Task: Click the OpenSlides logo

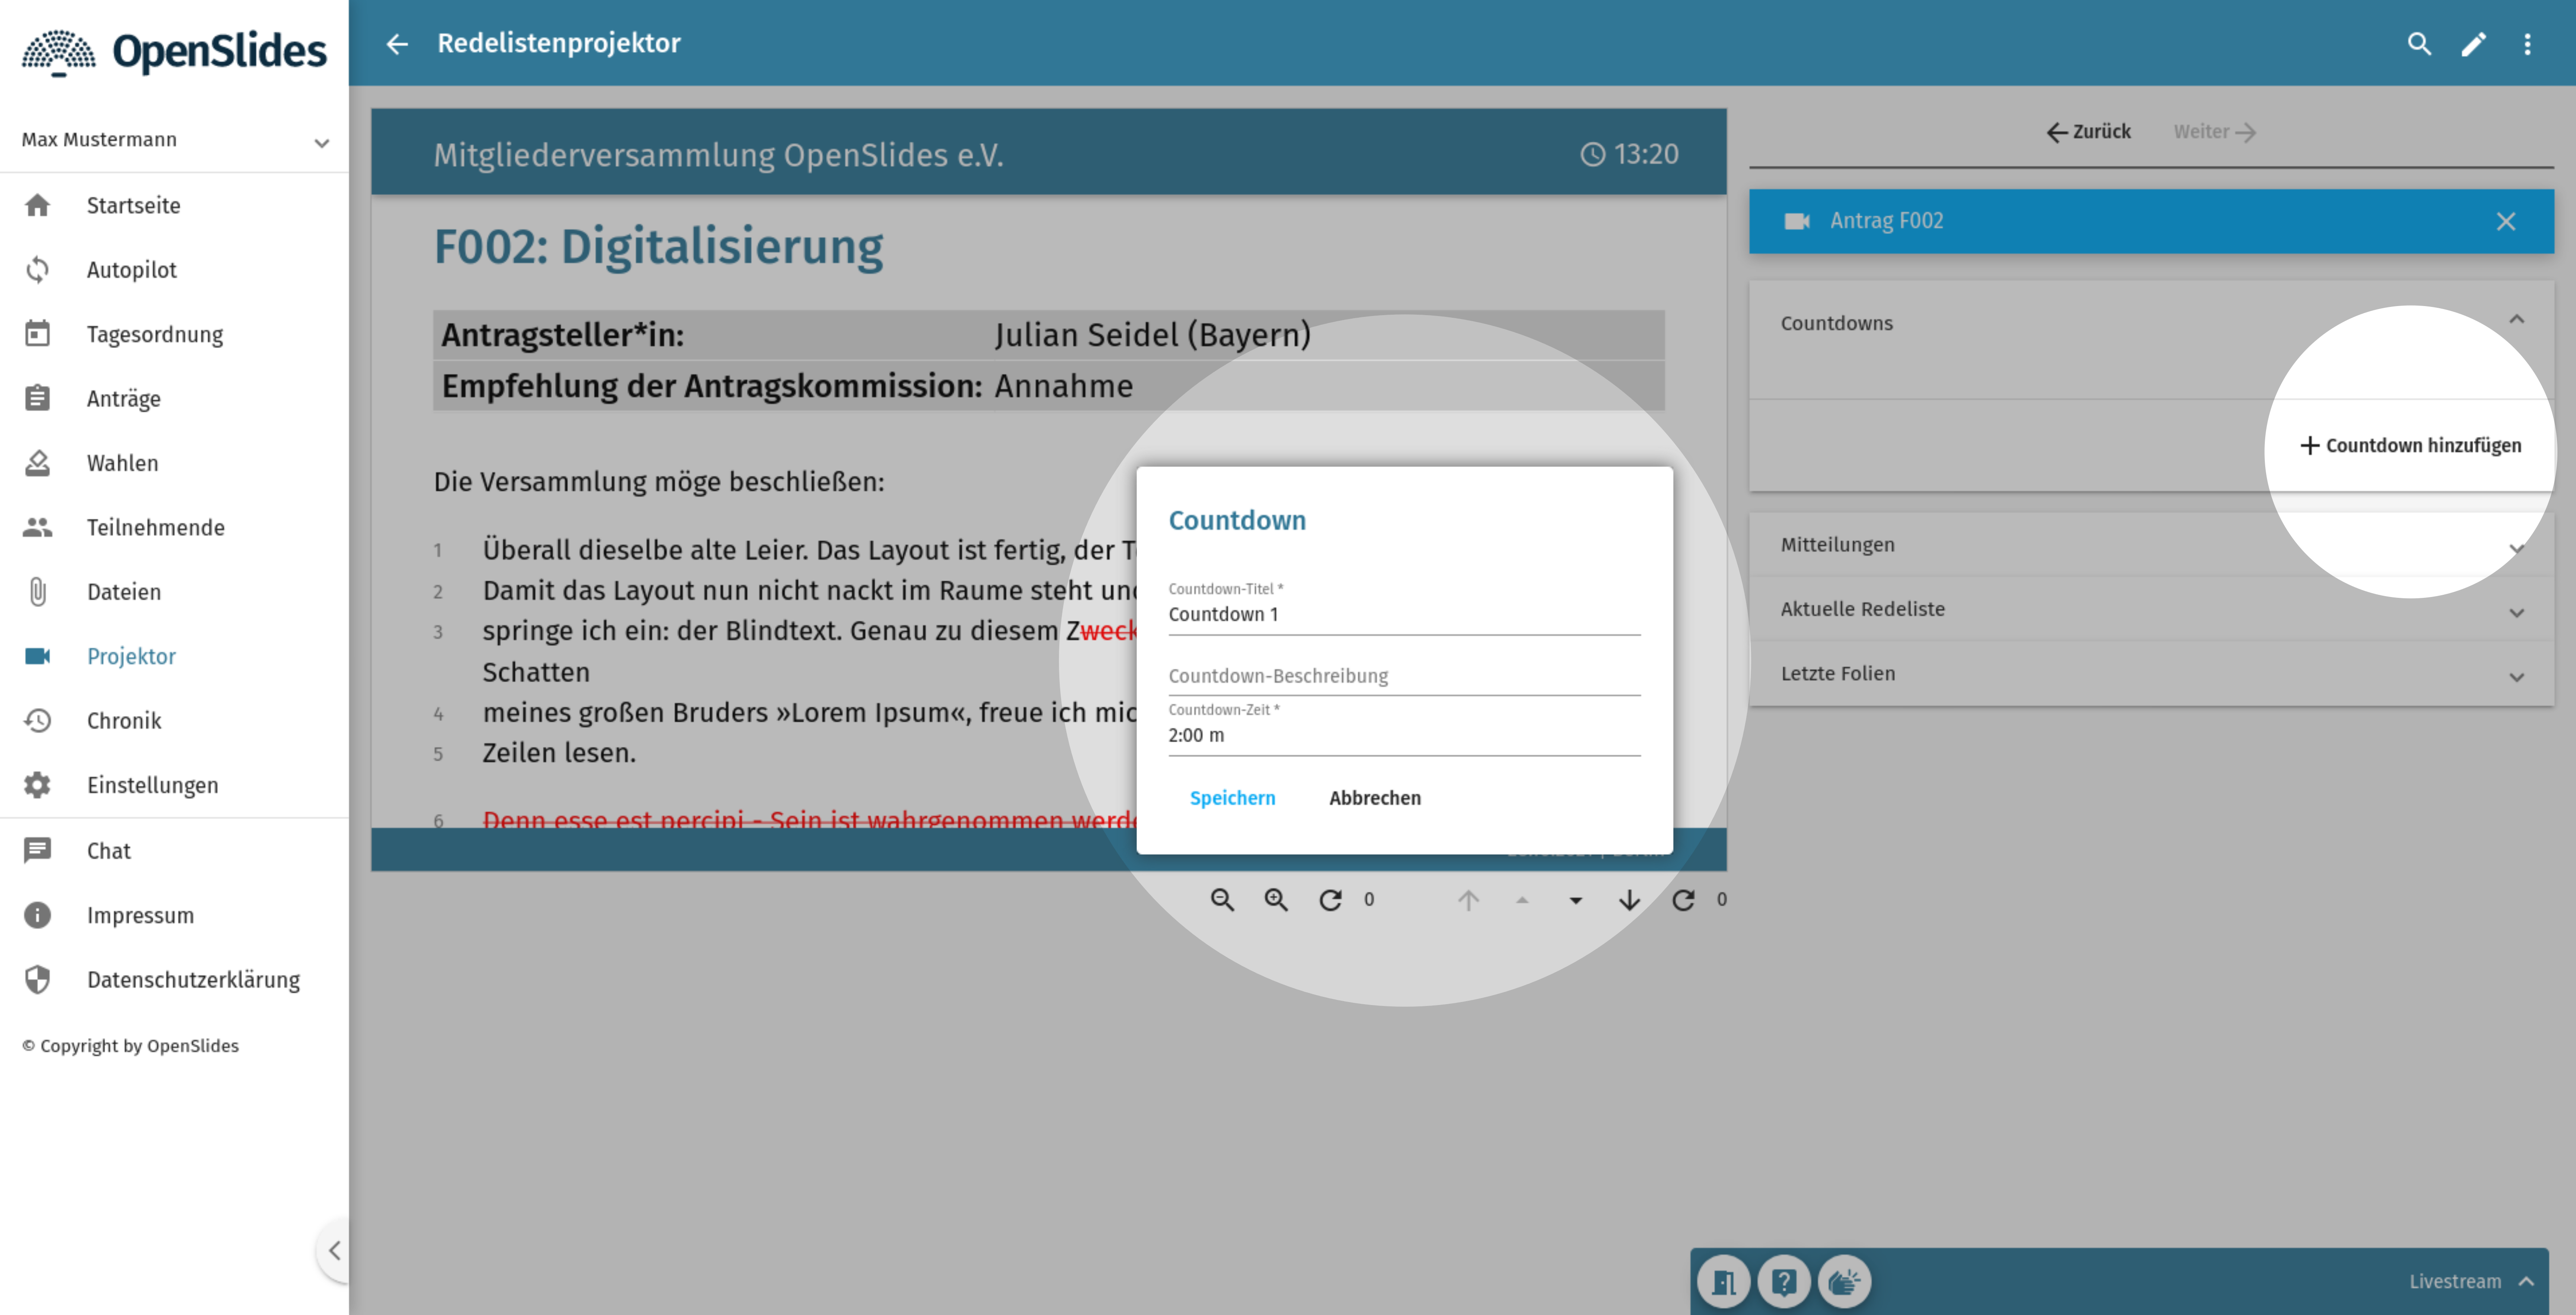Action: coord(174,51)
